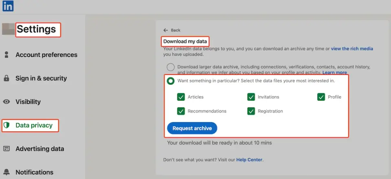This screenshot has height=179, width=391.
Task: Click the Settings page heading
Action: (36, 29)
